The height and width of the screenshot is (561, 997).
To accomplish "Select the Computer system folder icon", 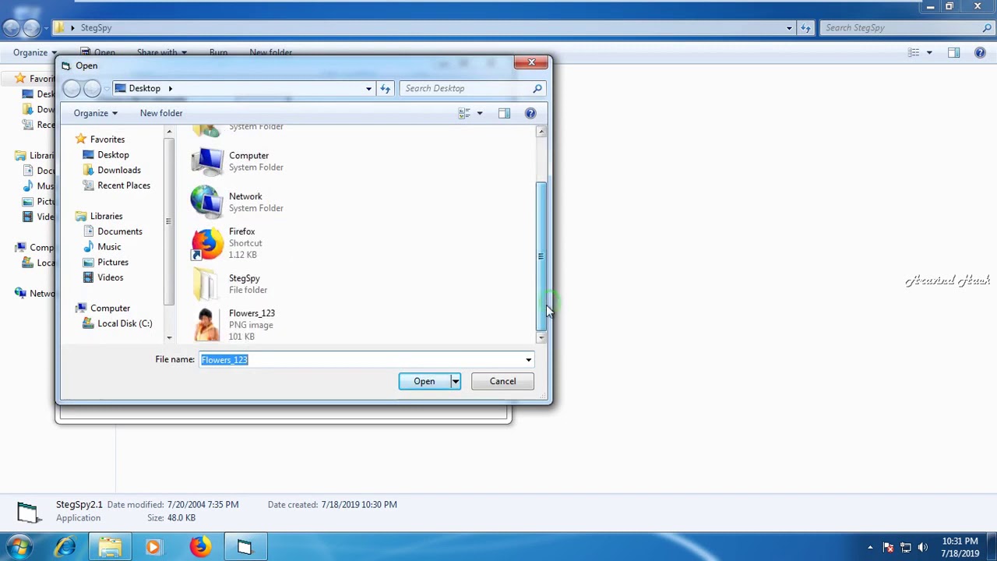I will 206,161.
